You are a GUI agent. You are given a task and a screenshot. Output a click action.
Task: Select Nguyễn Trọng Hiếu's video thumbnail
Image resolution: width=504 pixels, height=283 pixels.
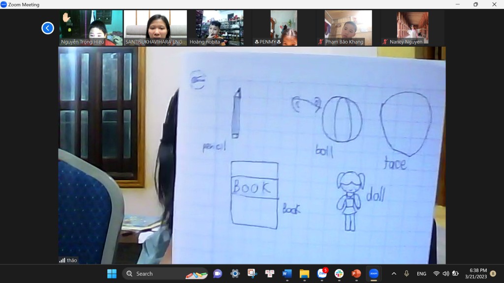click(x=91, y=28)
